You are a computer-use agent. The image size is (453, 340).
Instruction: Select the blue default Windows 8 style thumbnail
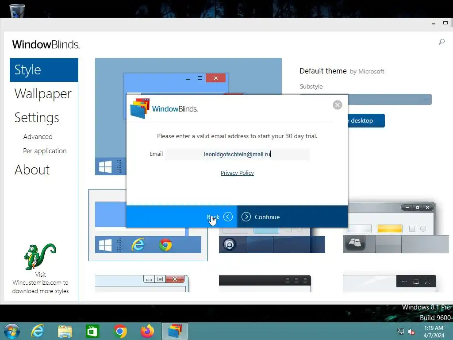click(x=148, y=225)
